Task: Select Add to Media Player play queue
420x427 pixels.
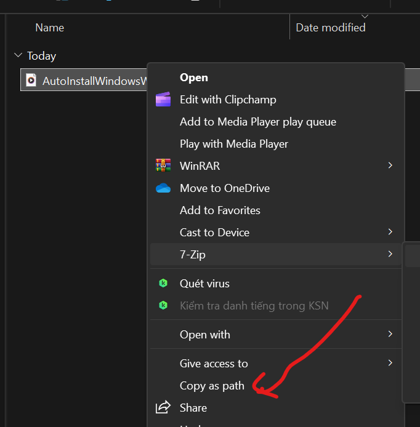Action: (x=257, y=122)
